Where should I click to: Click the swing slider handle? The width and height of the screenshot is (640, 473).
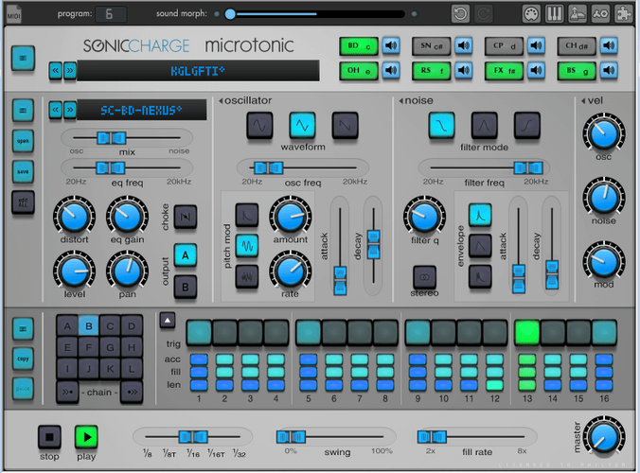[291, 436]
